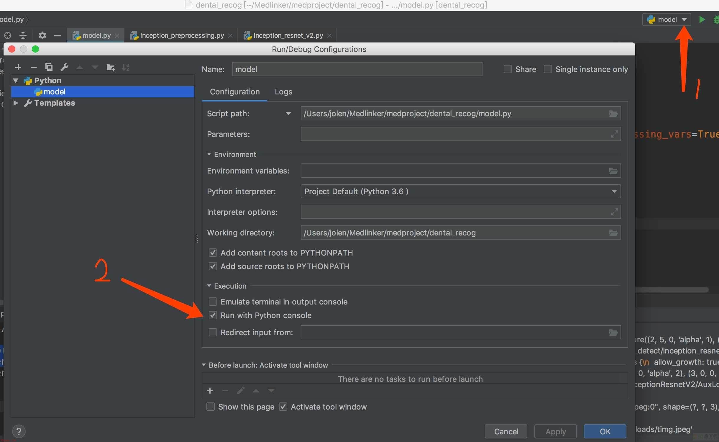Switch to the Logs tab
Viewport: 719px width, 442px height.
(x=283, y=92)
